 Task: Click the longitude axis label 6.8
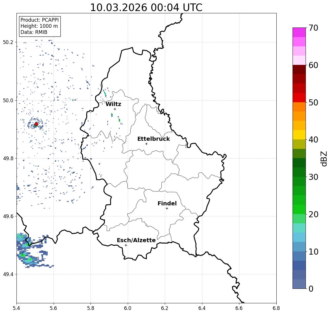click(276, 308)
